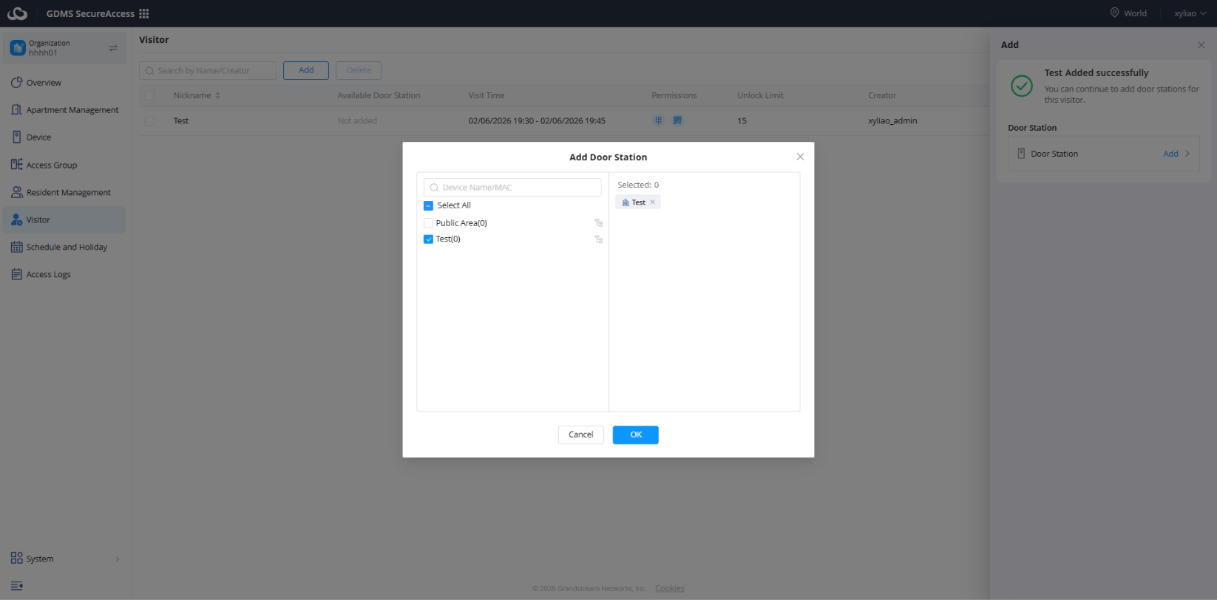Check the Public Area(0) checkbox
This screenshot has height=600, width=1217.
[x=428, y=223]
